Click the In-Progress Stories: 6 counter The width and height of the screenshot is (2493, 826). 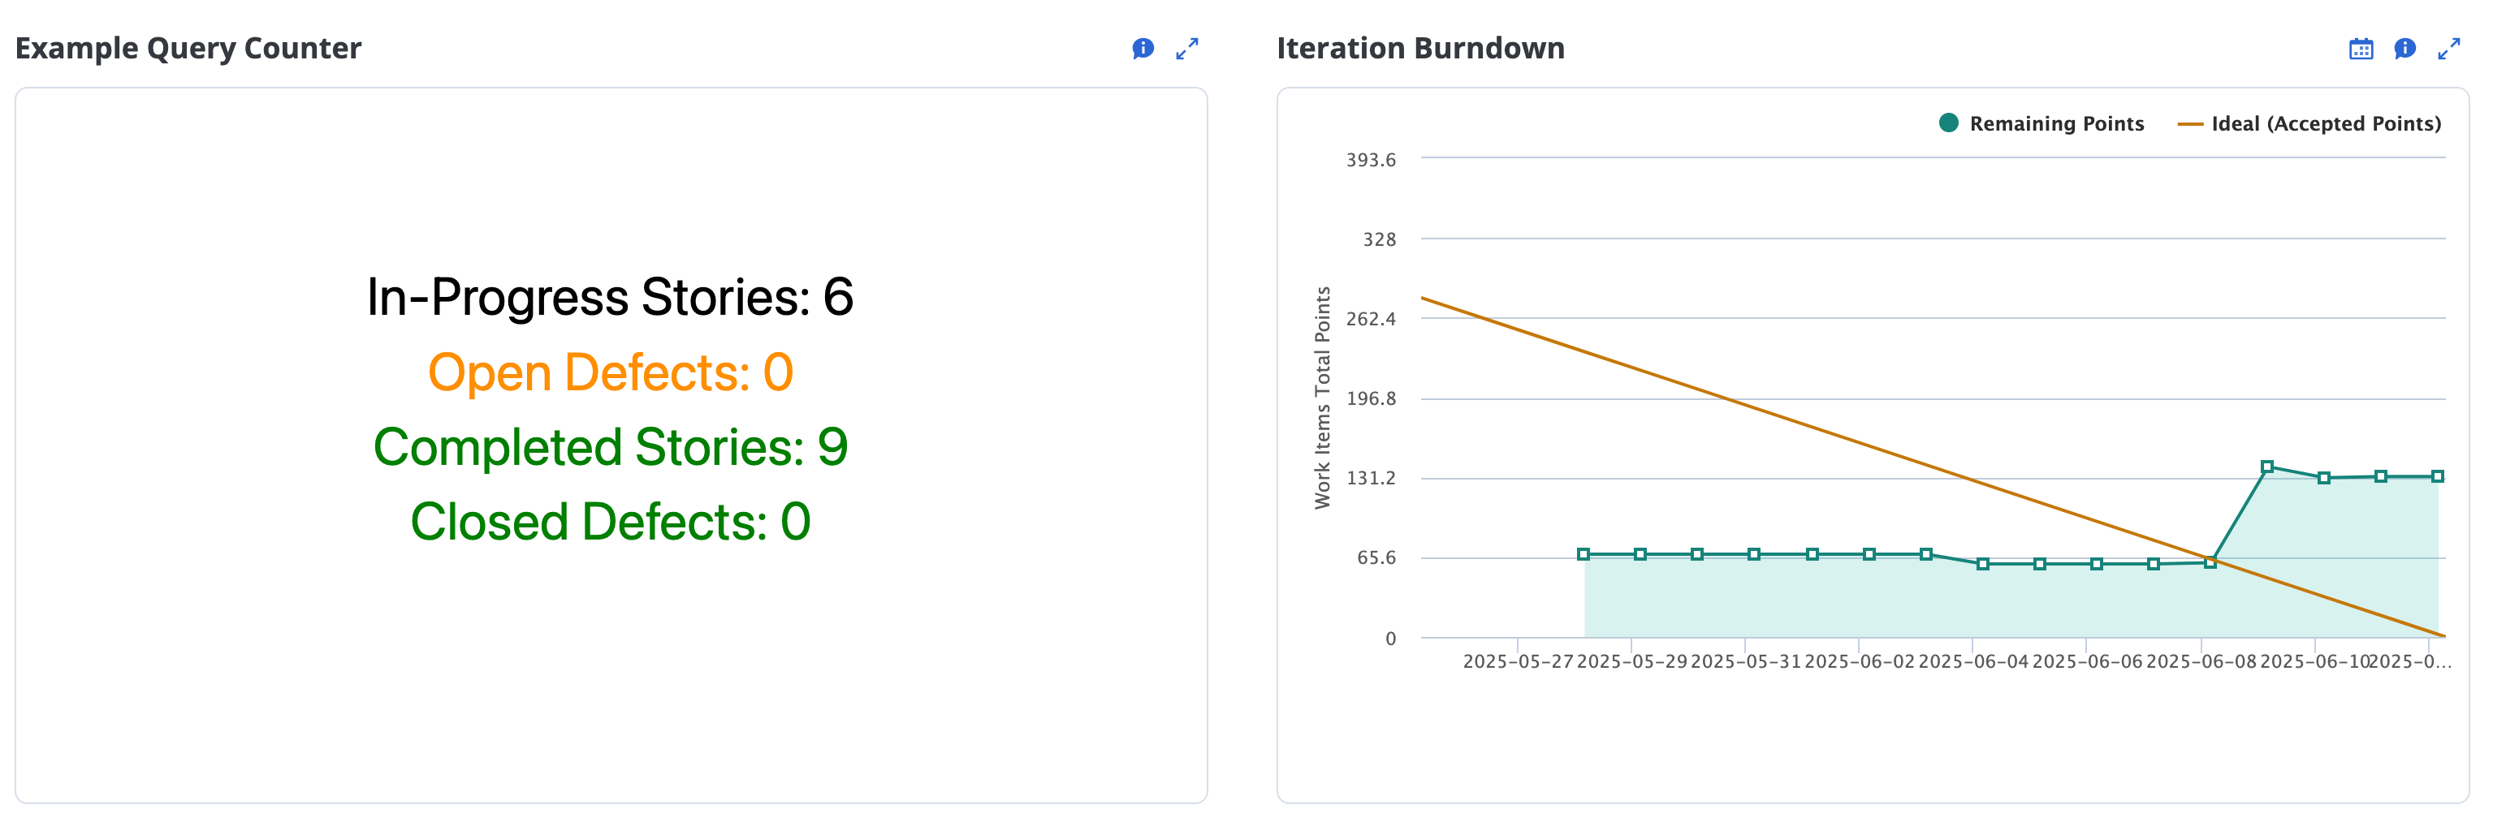[610, 298]
